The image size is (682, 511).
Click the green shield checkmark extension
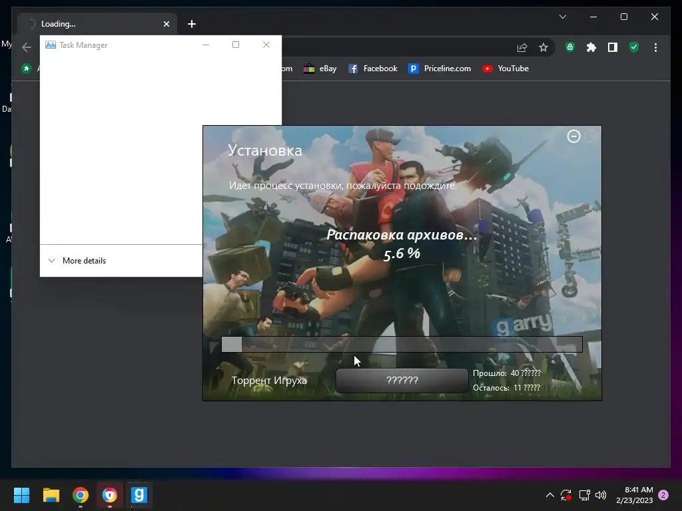point(634,47)
